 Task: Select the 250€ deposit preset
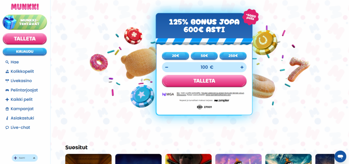pos(233,56)
